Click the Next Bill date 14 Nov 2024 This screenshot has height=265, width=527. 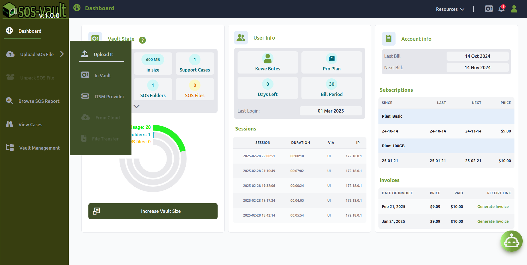click(478, 68)
